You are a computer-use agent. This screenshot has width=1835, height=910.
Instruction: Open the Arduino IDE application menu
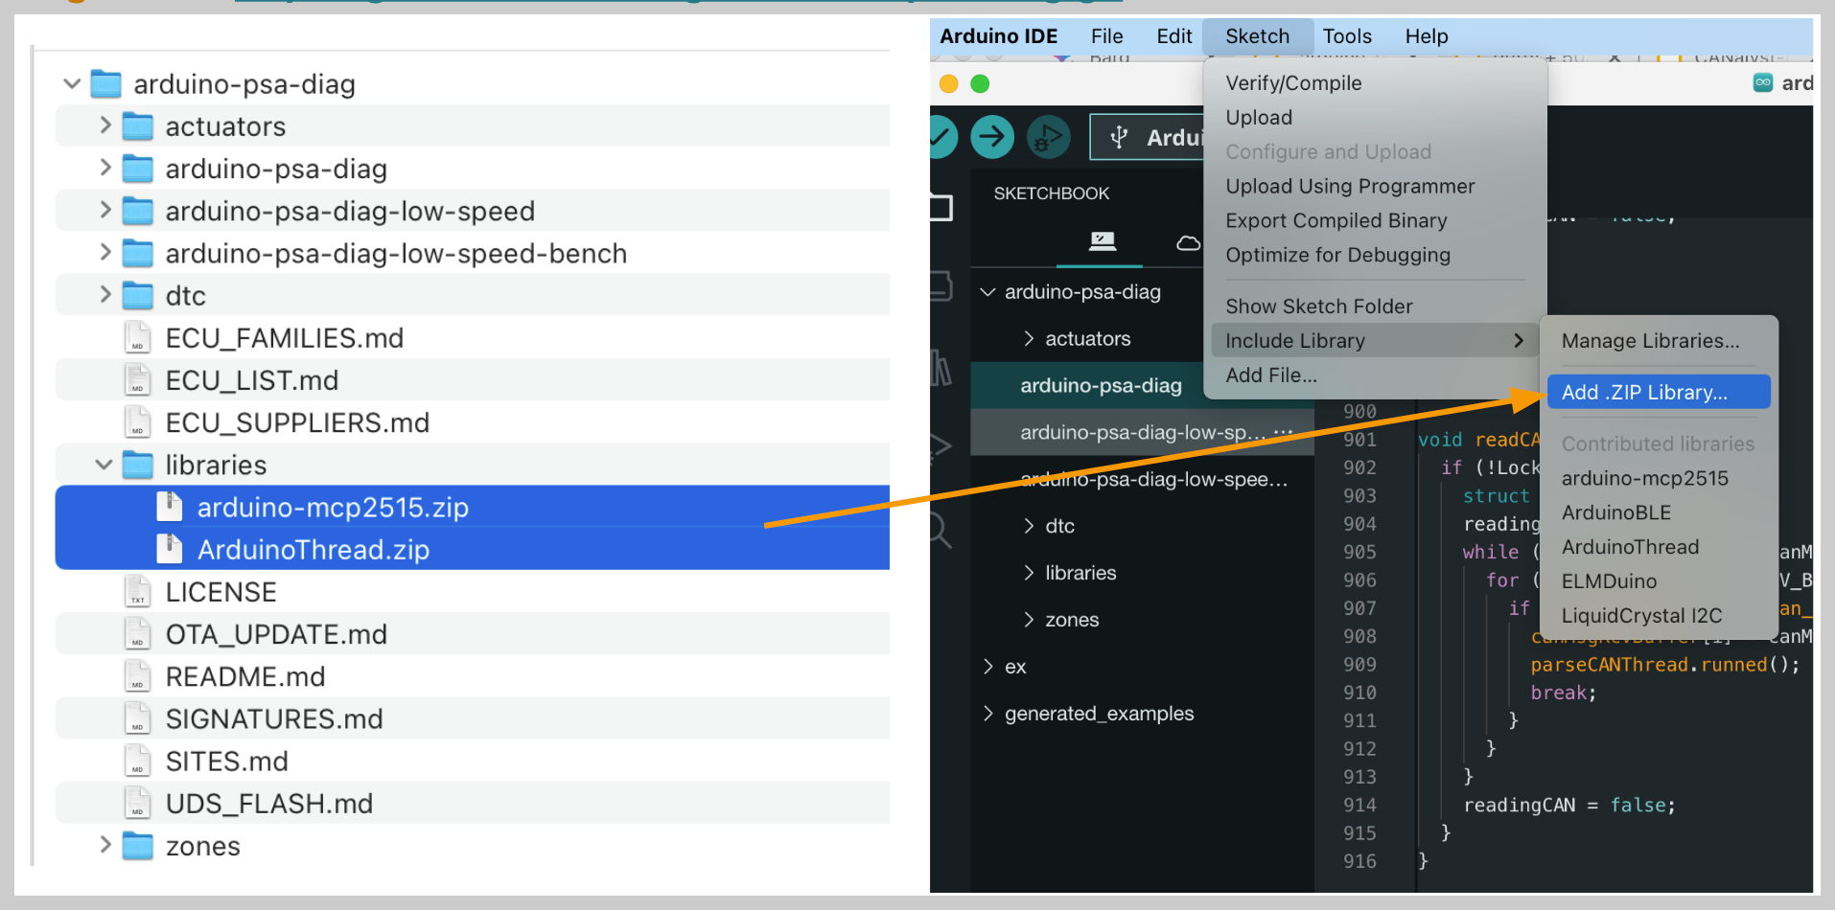click(998, 36)
